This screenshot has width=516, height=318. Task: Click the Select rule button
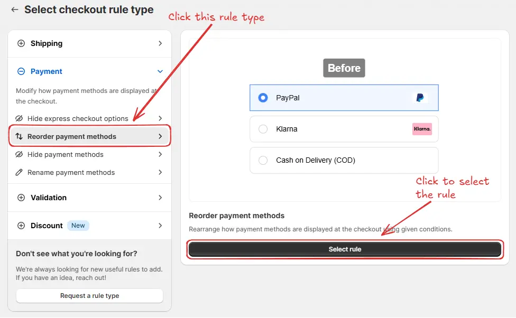(345, 249)
